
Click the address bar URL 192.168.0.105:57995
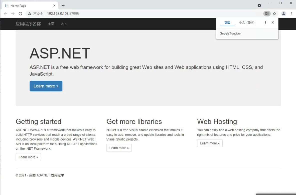click(63, 13)
